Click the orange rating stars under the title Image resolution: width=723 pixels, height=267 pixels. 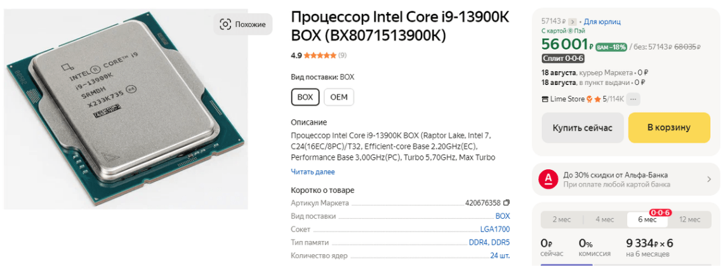[320, 55]
